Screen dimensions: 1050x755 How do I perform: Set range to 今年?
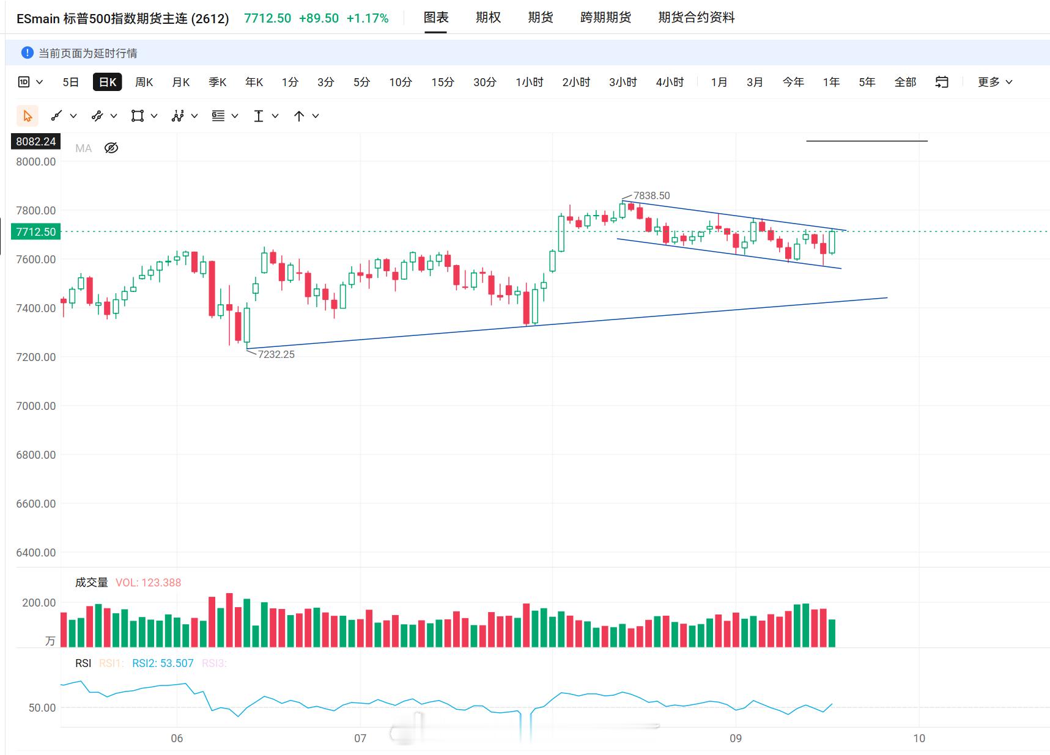click(793, 82)
